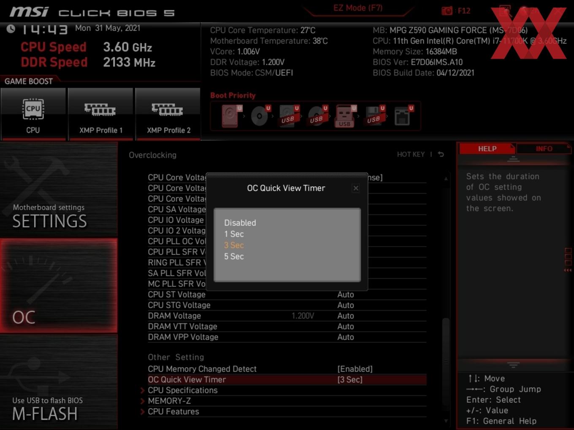Select the USB floppy boot device icon
574x430 pixels.
pyautogui.click(x=375, y=116)
